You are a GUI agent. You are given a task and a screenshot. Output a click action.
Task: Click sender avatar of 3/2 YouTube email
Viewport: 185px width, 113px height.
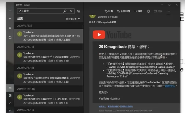tap(20, 34)
